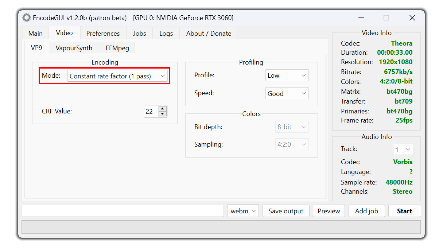443x248 pixels.
Task: Open the Speed dropdown showing Good
Action: pyautogui.click(x=287, y=93)
